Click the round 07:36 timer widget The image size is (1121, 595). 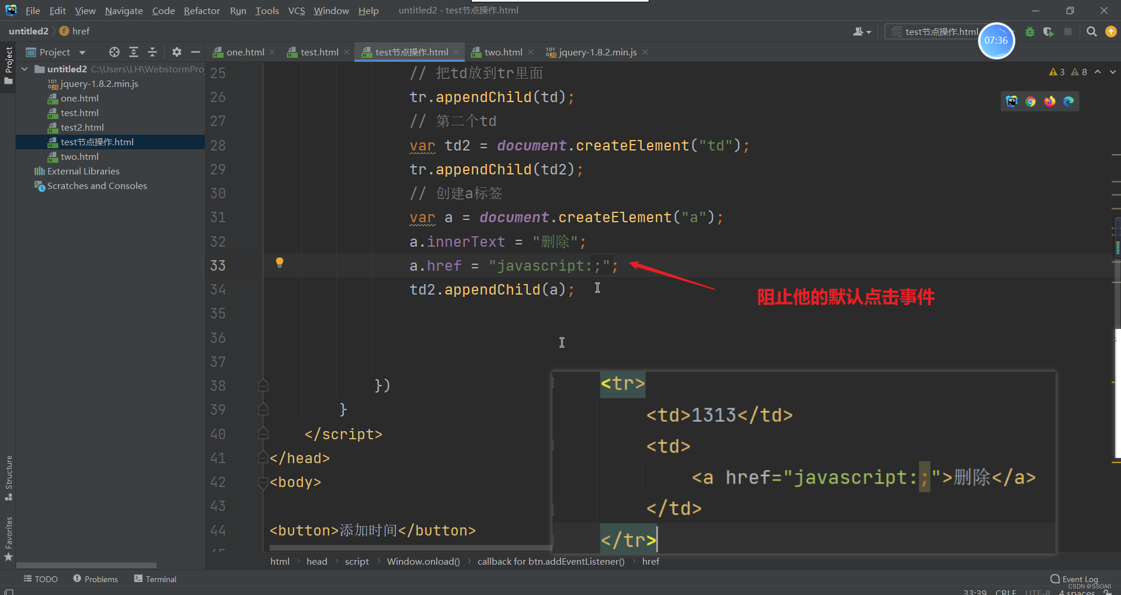point(996,40)
